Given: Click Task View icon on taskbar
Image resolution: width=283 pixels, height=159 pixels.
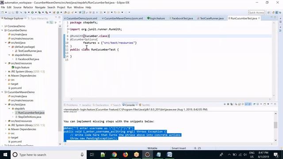Looking at the screenshot, I should (92, 155).
